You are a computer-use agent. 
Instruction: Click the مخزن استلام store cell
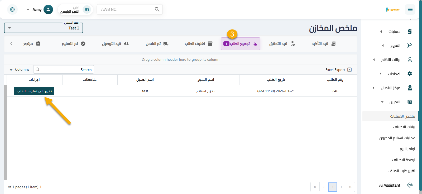pyautogui.click(x=206, y=91)
